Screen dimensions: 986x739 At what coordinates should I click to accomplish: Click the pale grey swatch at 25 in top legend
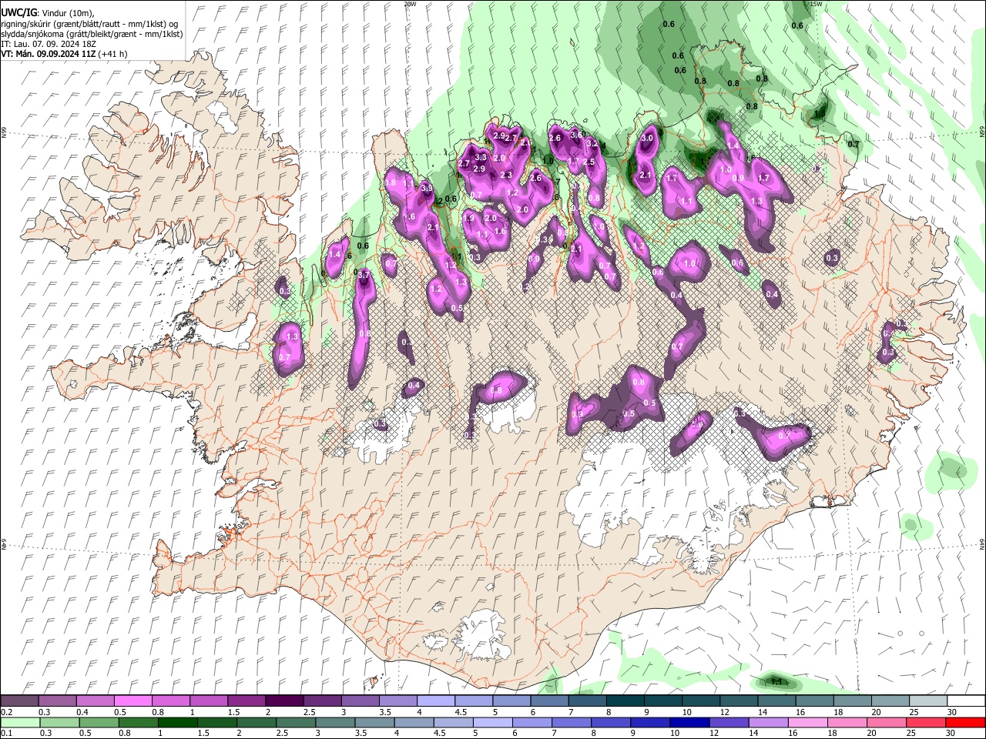pyautogui.click(x=927, y=701)
